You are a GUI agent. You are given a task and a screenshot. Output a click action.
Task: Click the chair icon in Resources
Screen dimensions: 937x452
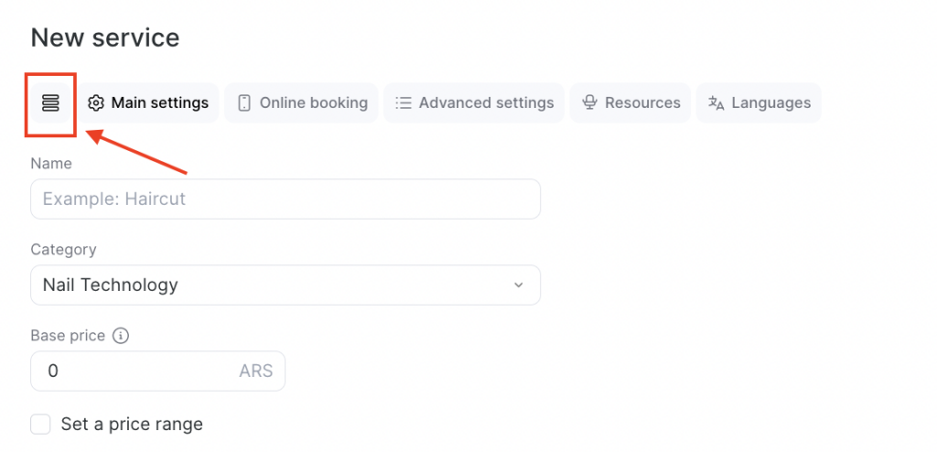point(590,103)
